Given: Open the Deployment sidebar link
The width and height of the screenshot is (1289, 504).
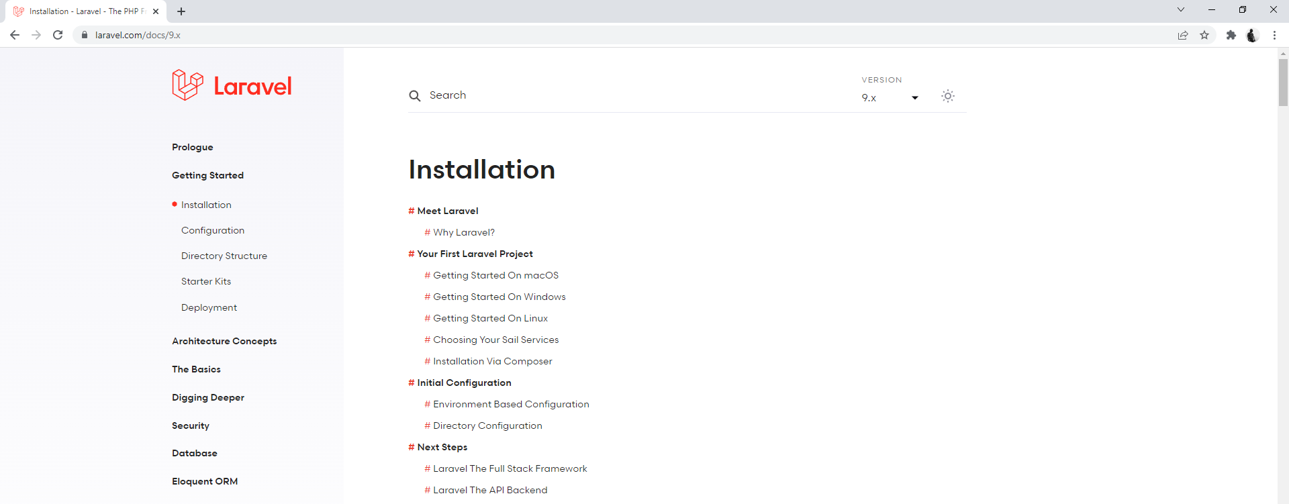Looking at the screenshot, I should pyautogui.click(x=209, y=307).
